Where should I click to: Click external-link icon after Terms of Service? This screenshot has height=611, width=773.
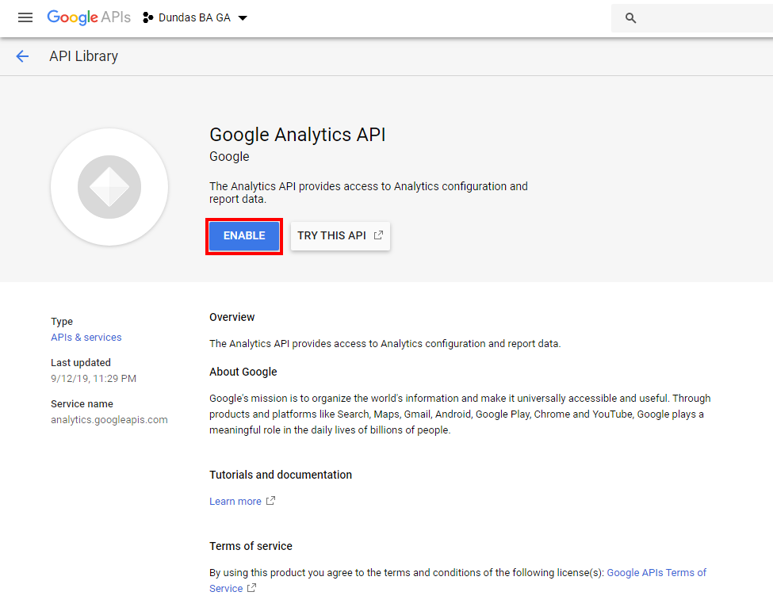pyautogui.click(x=252, y=588)
